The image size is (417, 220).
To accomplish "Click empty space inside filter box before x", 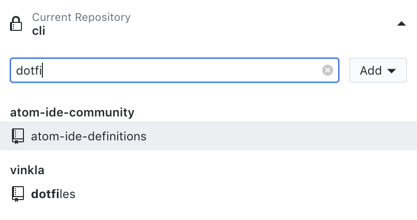I will click(200, 71).
